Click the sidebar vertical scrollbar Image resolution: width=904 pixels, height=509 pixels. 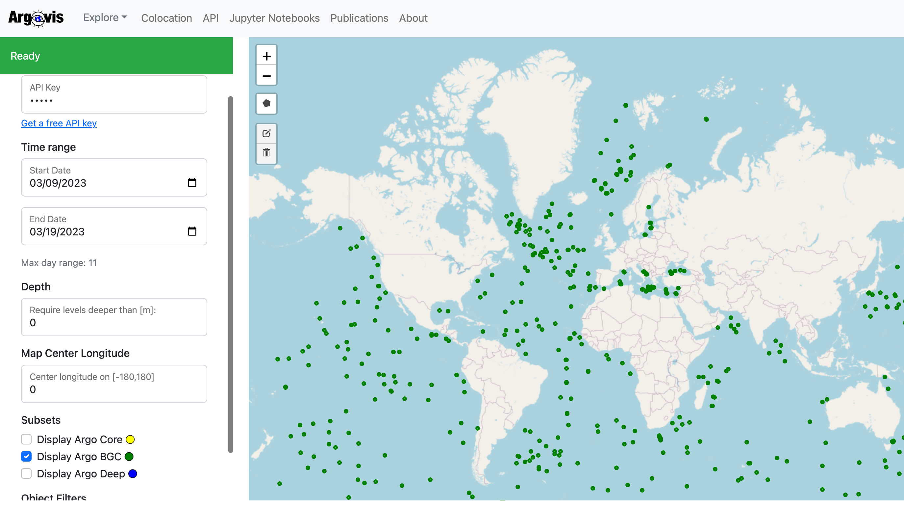pyautogui.click(x=231, y=274)
